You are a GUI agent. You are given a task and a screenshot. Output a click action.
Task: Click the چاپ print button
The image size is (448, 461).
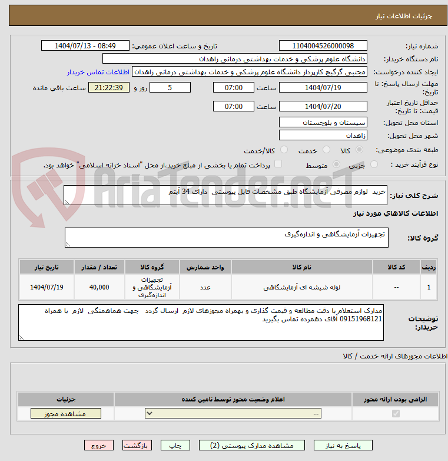[175, 446]
